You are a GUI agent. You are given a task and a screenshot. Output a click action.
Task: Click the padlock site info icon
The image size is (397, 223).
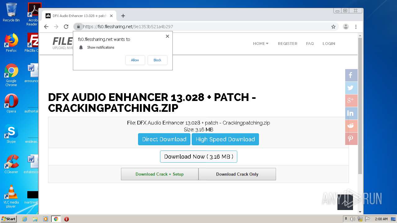click(78, 27)
